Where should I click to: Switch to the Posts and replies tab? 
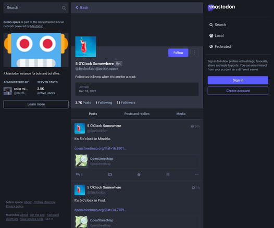click(137, 114)
